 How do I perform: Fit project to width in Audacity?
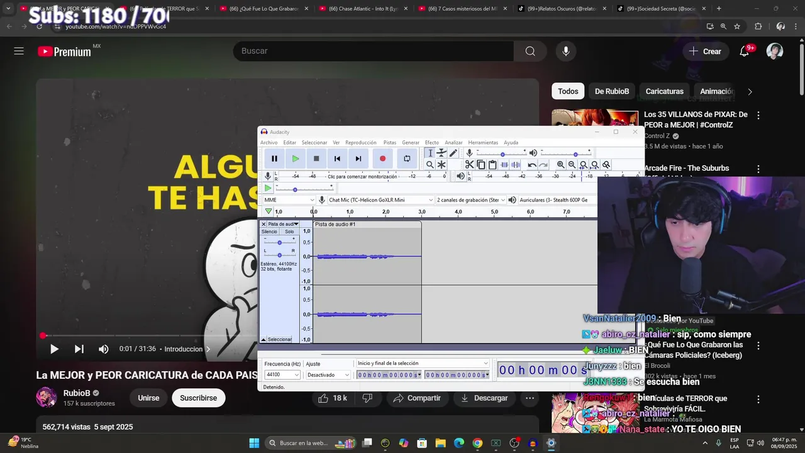point(594,165)
